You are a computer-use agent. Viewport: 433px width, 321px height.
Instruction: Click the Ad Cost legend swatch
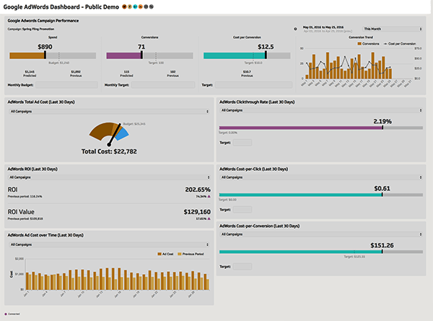[159, 254]
